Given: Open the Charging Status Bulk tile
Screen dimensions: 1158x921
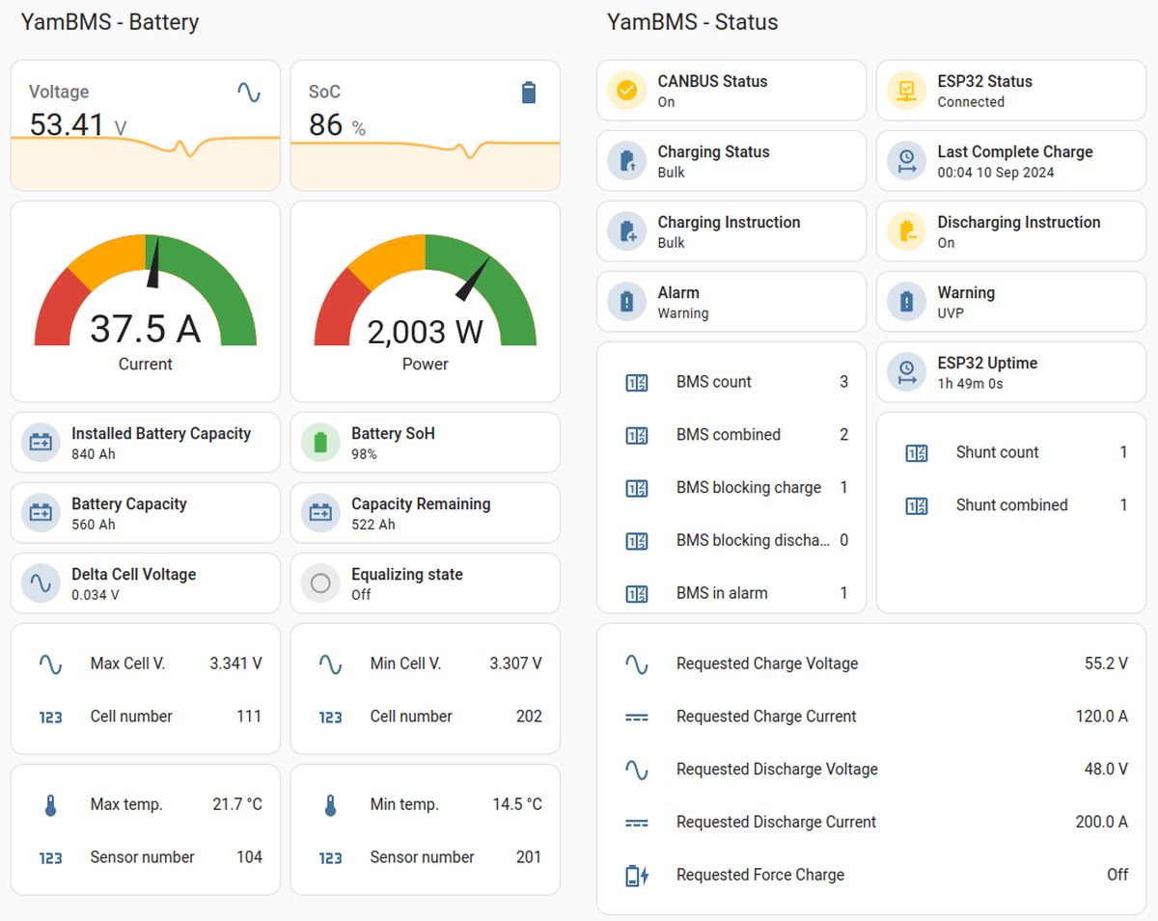Looking at the screenshot, I should tap(731, 161).
